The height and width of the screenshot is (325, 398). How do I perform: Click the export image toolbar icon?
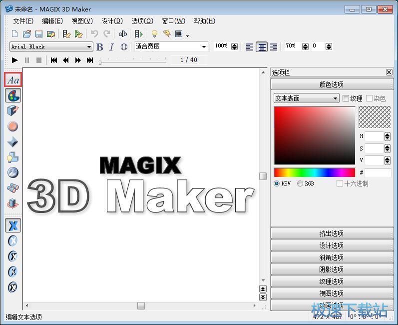click(51, 34)
